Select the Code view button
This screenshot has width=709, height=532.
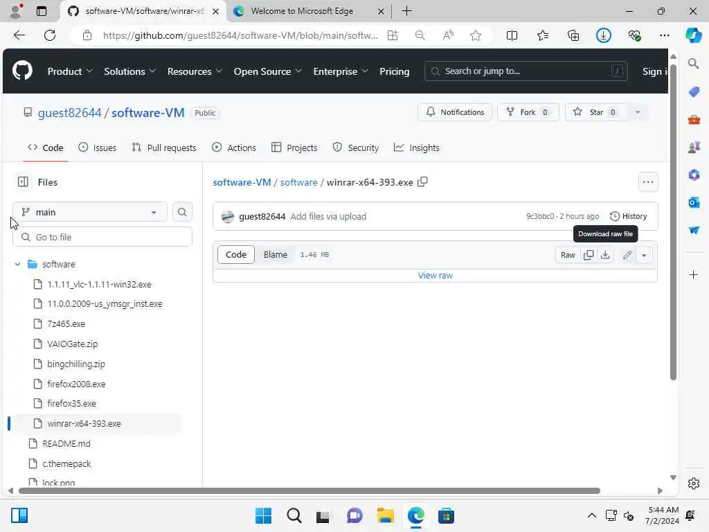(236, 255)
